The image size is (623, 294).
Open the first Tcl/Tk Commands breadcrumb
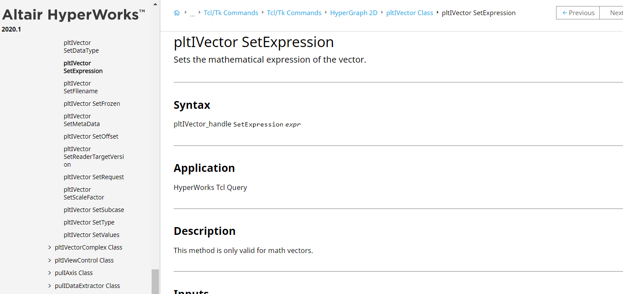point(231,13)
